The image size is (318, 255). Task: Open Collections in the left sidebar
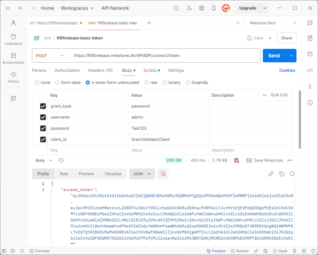pos(13,39)
